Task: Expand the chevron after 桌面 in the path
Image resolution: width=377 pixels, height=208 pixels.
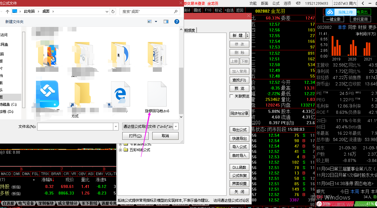Action: tap(53, 11)
